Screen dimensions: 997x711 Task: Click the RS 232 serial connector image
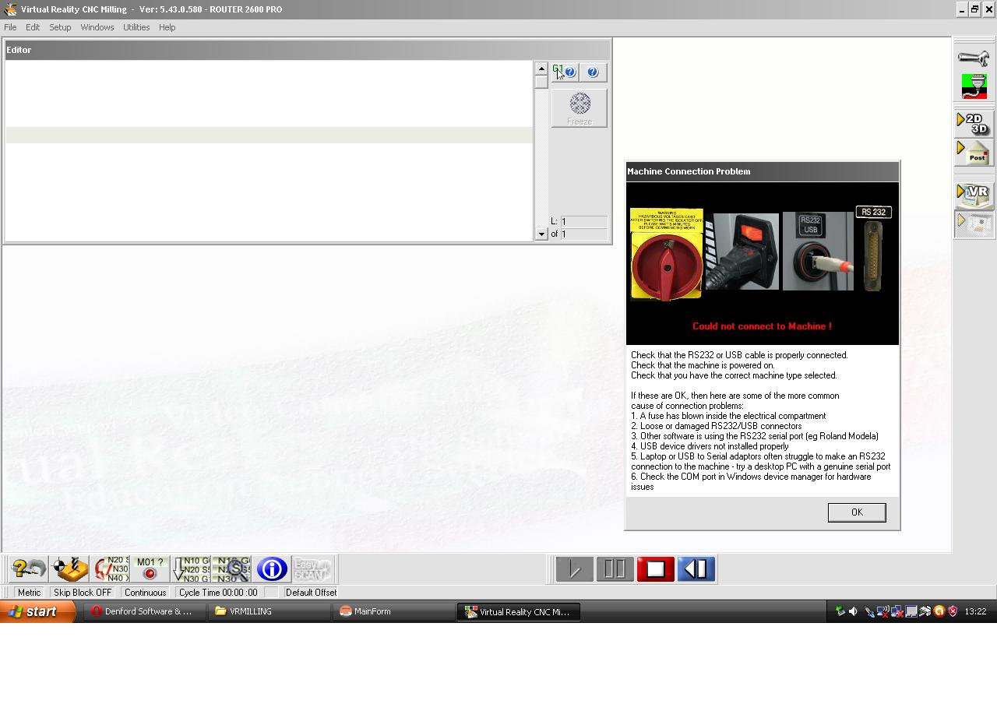tap(874, 248)
